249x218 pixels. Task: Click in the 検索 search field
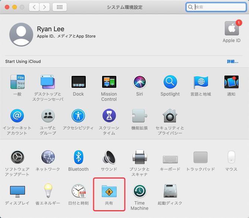tap(216, 7)
